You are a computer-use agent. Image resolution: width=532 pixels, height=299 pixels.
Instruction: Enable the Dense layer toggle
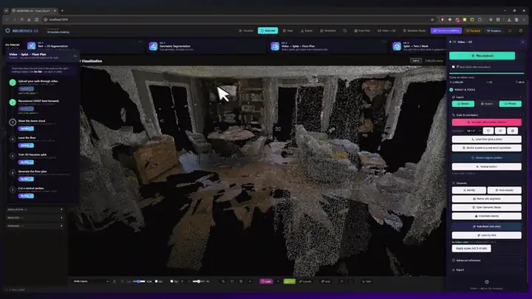(x=463, y=104)
